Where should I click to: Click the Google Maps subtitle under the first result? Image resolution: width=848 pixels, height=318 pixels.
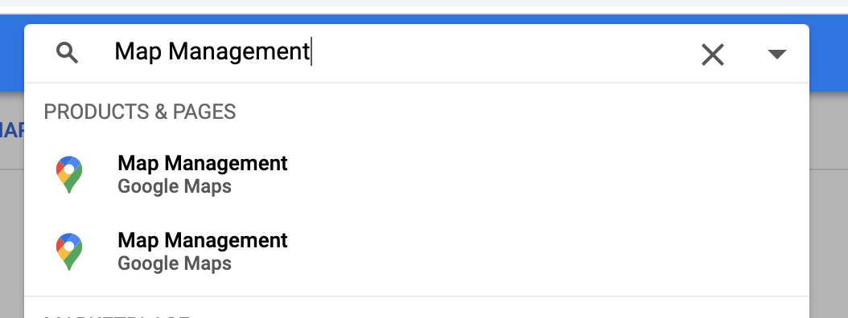(175, 187)
